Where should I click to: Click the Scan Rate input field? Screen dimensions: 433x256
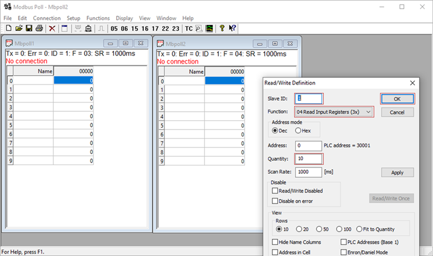(309, 172)
